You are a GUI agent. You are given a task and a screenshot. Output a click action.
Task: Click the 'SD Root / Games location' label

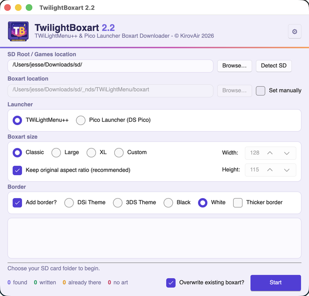42,54
